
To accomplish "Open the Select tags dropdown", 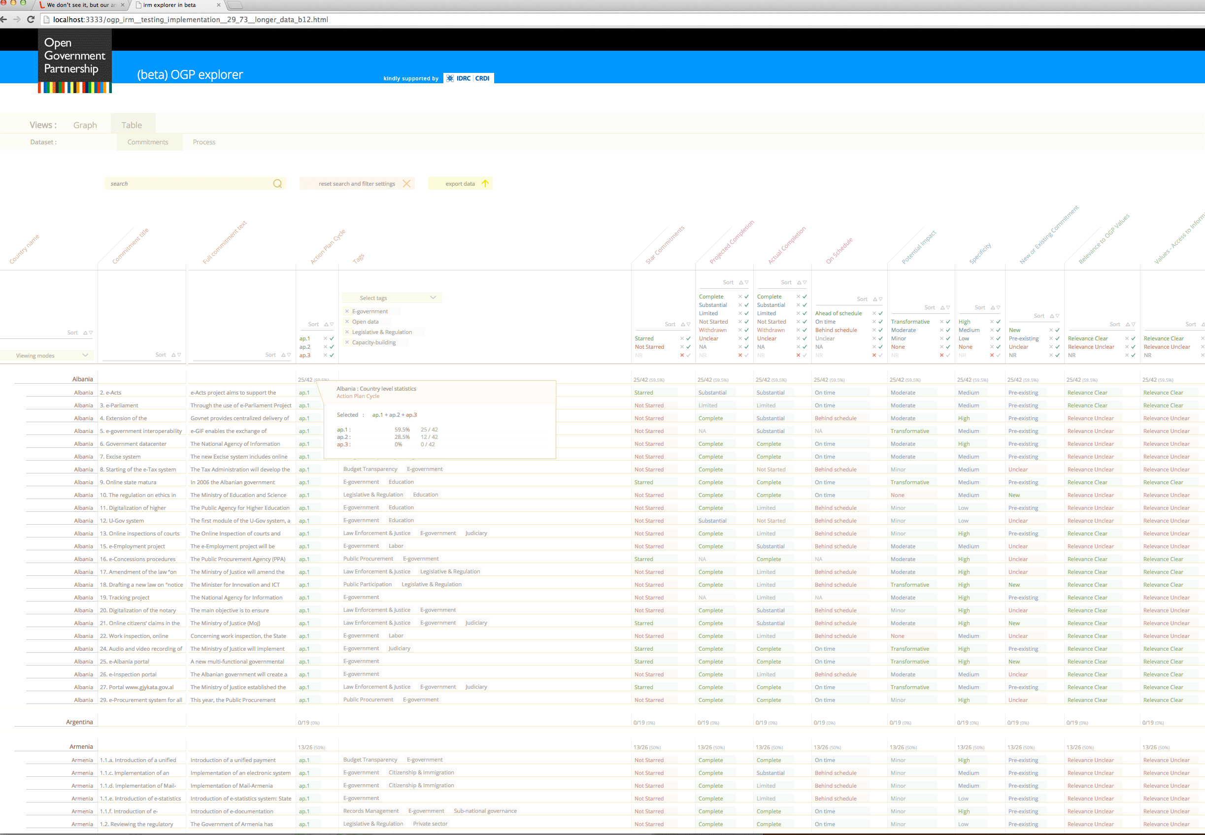I will 392,298.
